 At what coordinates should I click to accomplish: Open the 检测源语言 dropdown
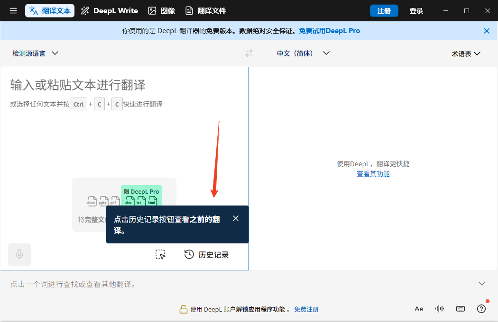click(x=35, y=54)
